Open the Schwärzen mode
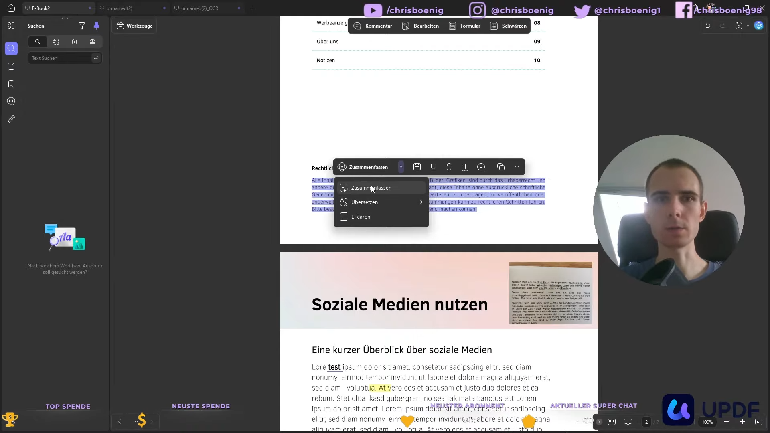The height and width of the screenshot is (433, 770). pos(509,26)
